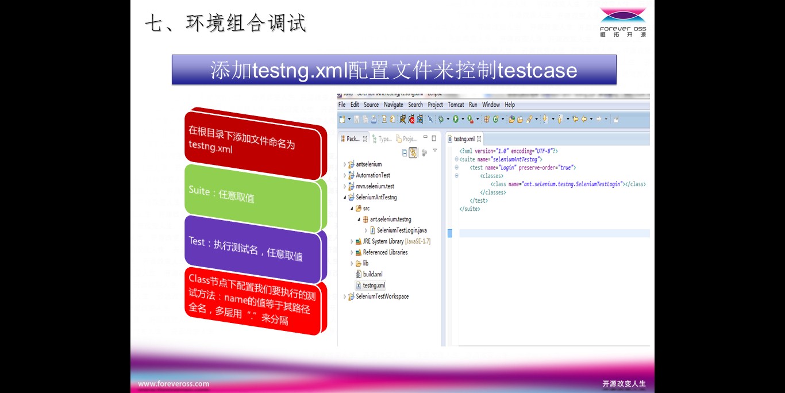Open the Edit menu

click(355, 105)
